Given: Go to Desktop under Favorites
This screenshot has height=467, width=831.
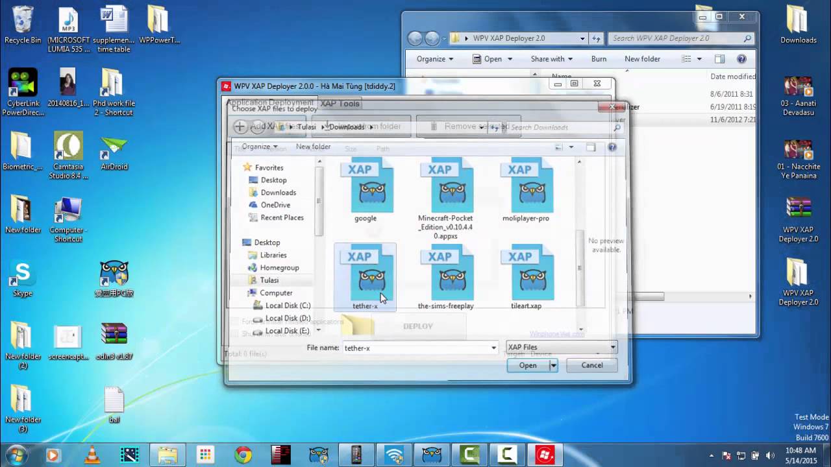Looking at the screenshot, I should pos(273,180).
